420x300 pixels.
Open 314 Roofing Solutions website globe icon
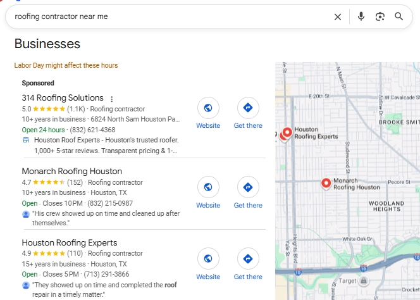pos(208,108)
